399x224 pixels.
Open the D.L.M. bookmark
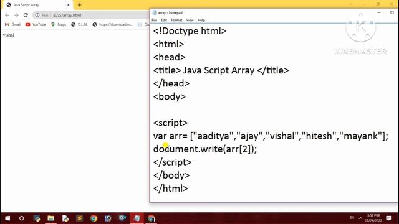pos(79,24)
